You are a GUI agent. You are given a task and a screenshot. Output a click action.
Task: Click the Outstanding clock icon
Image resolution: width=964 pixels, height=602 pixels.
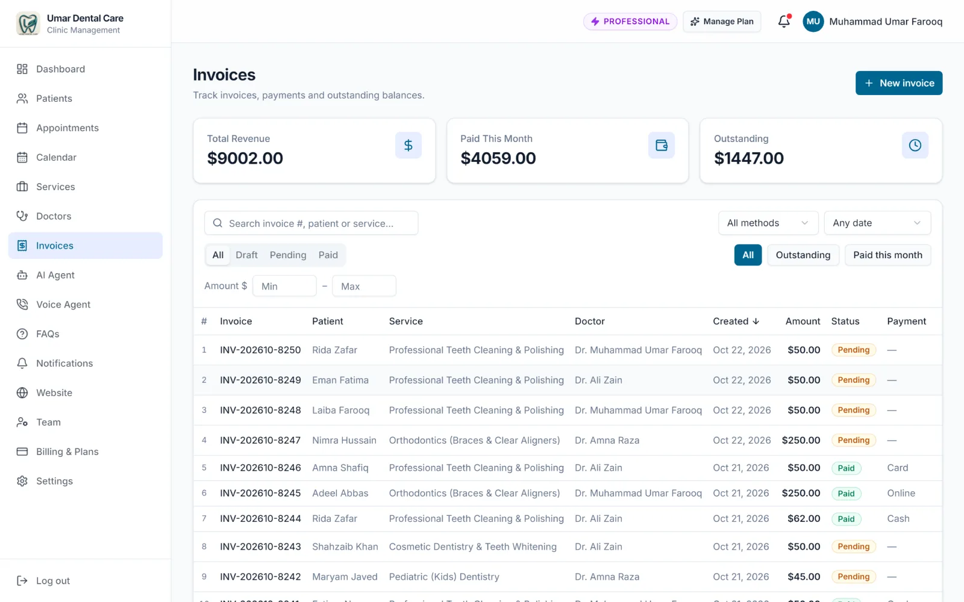point(915,145)
